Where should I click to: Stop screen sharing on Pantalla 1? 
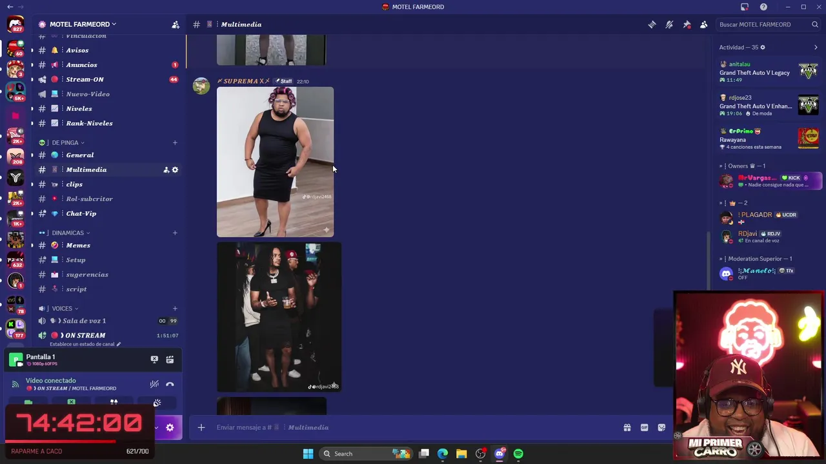point(154,360)
